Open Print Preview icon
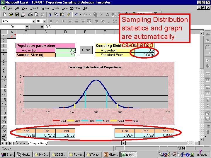 tap(36, 14)
